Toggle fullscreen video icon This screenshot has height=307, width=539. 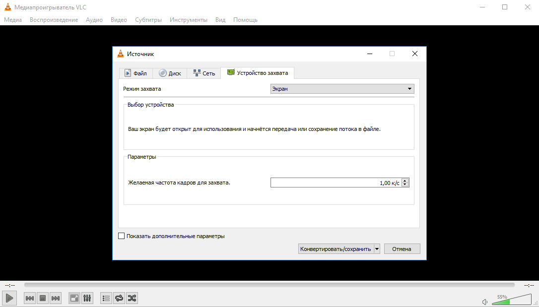tap(74, 298)
